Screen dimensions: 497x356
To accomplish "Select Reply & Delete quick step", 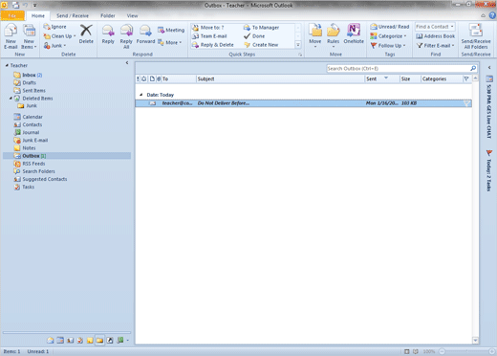I will click(213, 45).
